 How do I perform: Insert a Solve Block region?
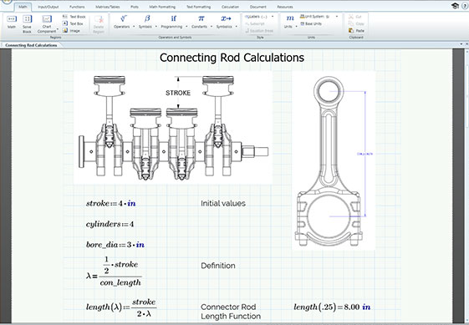pos(27,23)
